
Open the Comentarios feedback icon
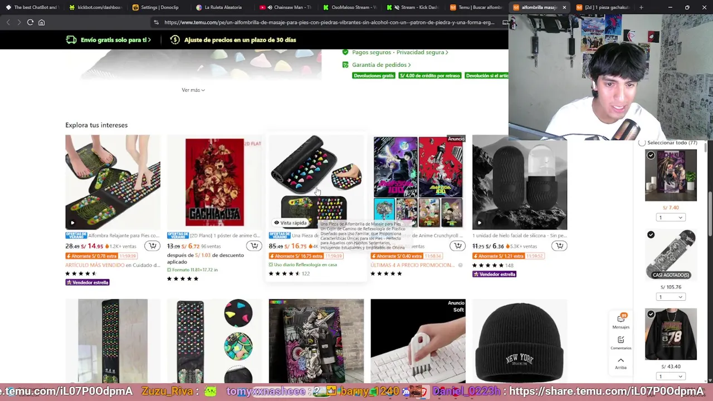coord(621,342)
